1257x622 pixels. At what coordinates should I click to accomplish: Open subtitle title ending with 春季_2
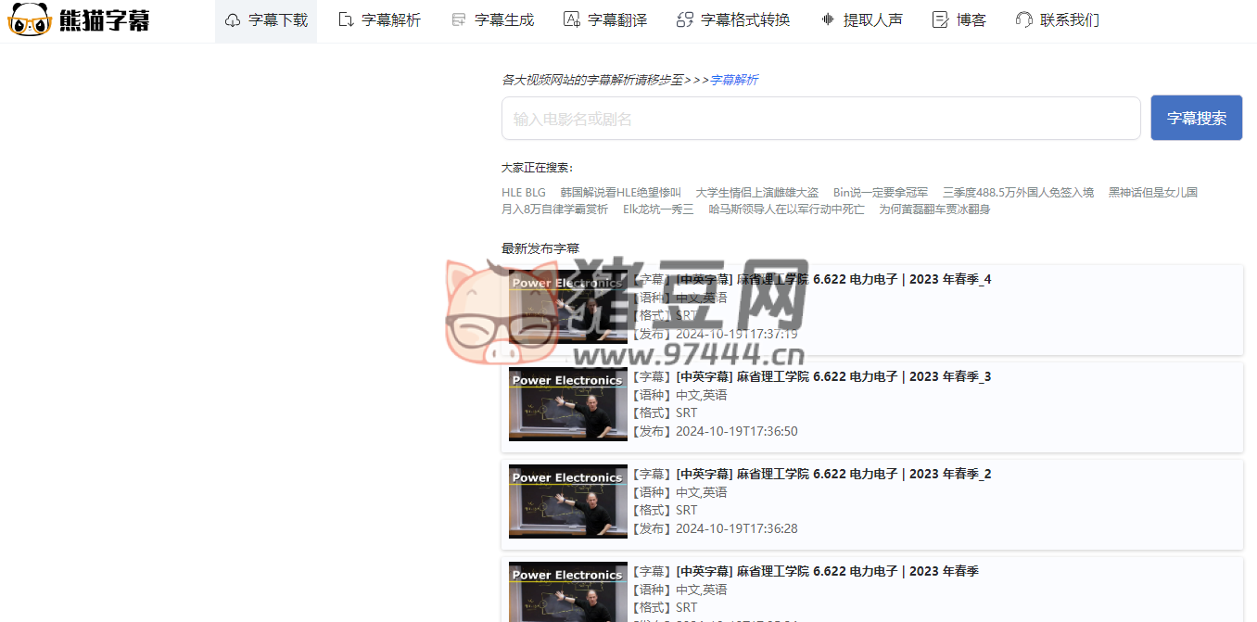tap(833, 474)
